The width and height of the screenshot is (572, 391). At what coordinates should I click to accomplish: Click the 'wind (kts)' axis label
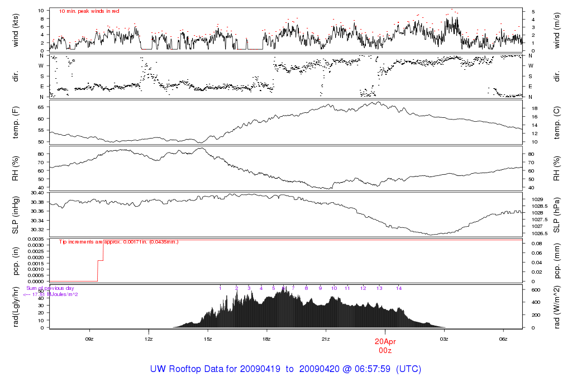16,31
